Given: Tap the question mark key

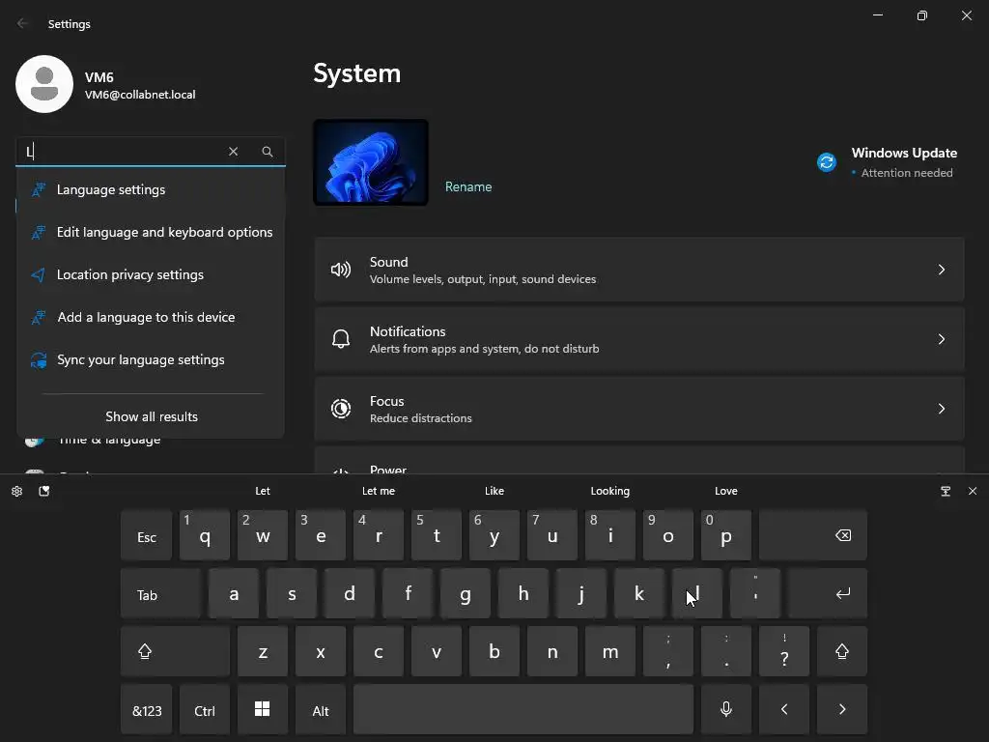Looking at the screenshot, I should click(x=784, y=652).
